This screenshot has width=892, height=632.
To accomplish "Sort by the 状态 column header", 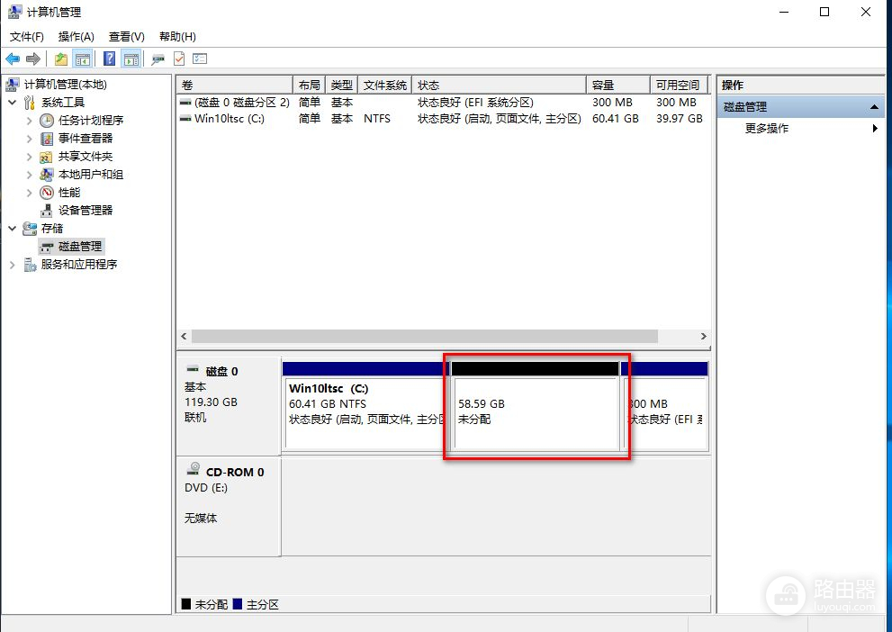I will [x=499, y=86].
